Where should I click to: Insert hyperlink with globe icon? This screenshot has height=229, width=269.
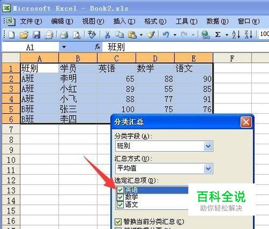tap(206, 34)
